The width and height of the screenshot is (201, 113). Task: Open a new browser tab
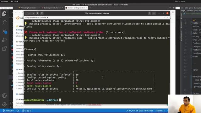[x=90, y=8]
